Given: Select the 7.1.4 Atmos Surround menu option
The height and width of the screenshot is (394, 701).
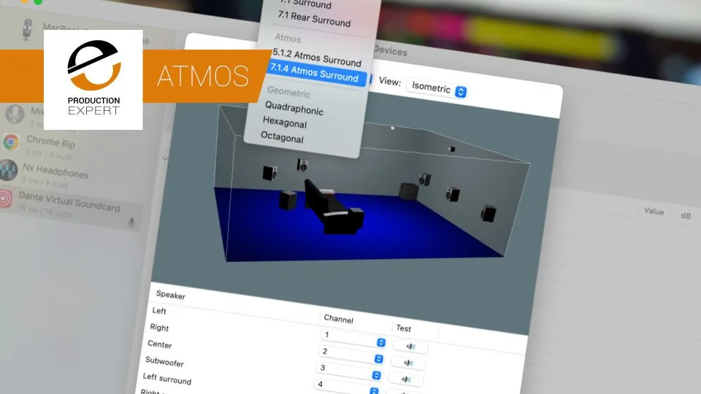Looking at the screenshot, I should point(316,73).
